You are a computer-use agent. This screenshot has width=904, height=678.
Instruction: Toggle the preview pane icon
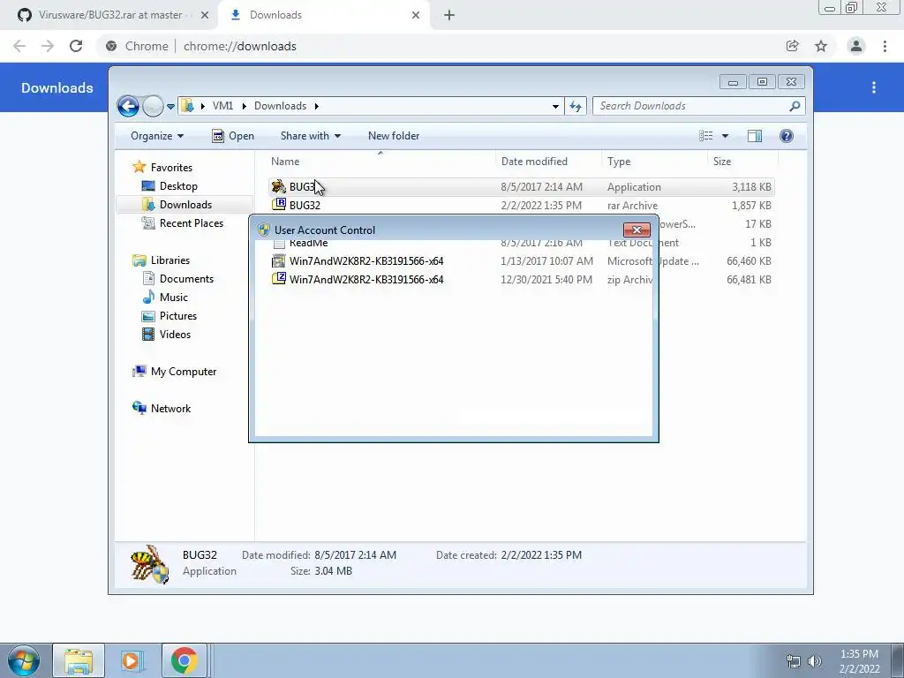[x=755, y=136]
